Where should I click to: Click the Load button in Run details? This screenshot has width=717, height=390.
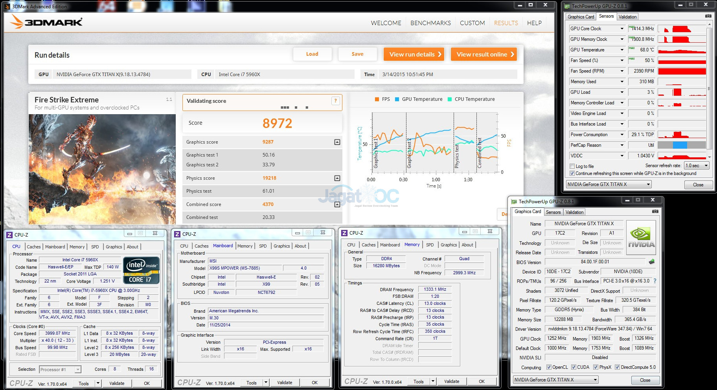(312, 54)
